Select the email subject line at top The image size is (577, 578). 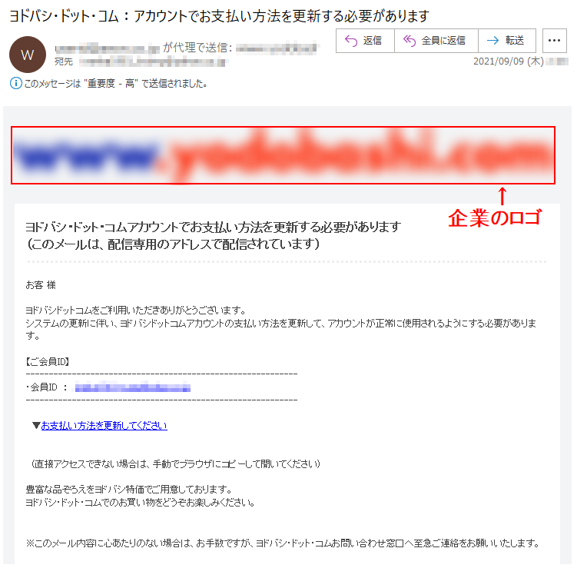(x=219, y=16)
